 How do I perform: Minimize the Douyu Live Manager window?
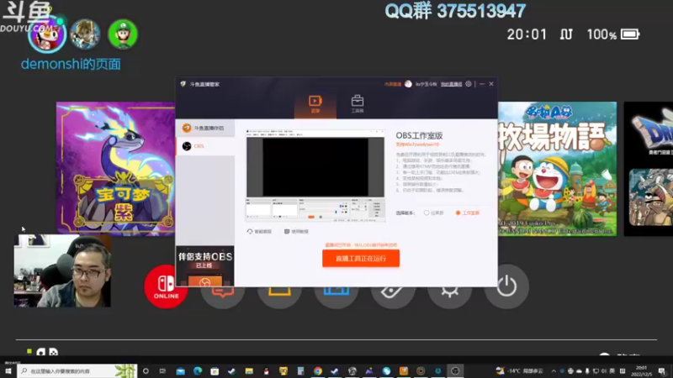click(481, 84)
